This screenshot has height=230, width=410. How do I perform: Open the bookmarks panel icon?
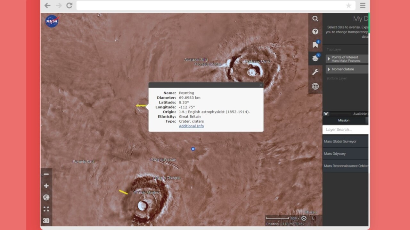pyautogui.click(x=315, y=45)
